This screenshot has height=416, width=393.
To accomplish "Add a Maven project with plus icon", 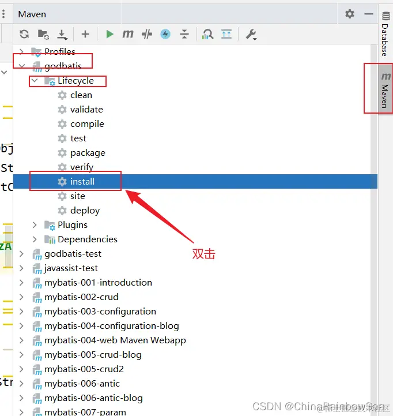I will click(x=85, y=34).
